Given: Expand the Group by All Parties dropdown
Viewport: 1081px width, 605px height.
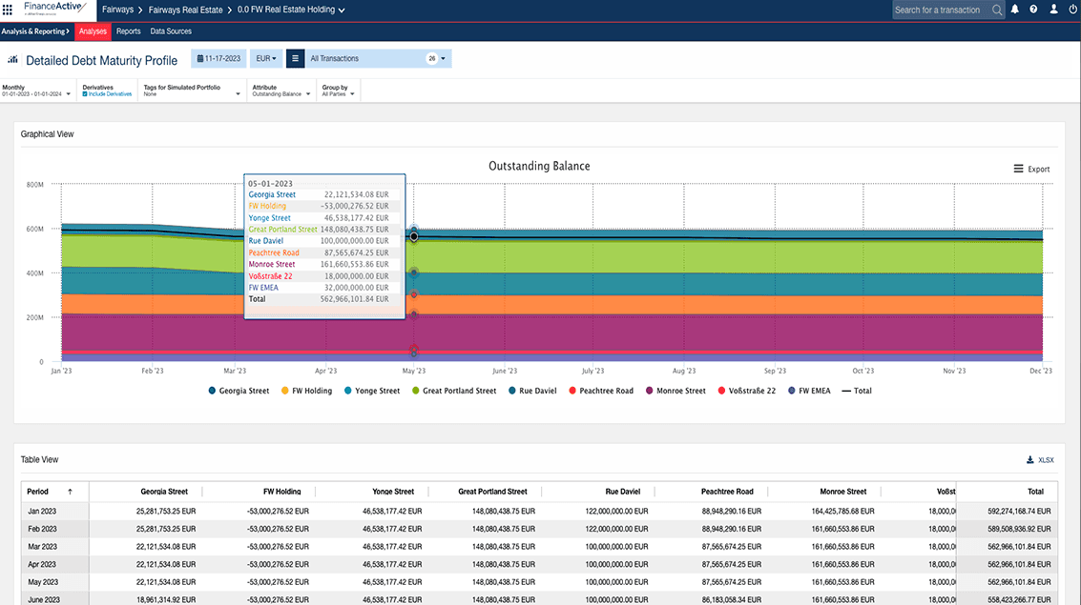Looking at the screenshot, I should [x=338, y=91].
